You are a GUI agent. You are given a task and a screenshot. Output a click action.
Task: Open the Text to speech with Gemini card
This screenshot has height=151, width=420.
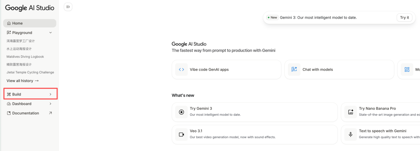[x=381, y=134]
